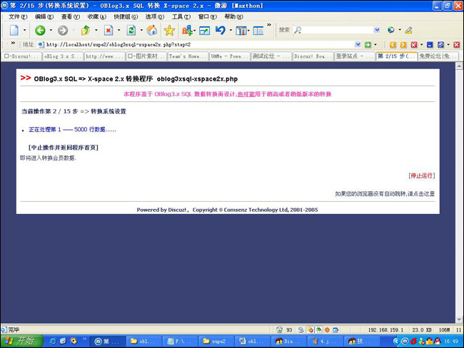Switch to the 'oBlog 3.x S...' tab
The image size is (464, 348).
click(x=63, y=56)
